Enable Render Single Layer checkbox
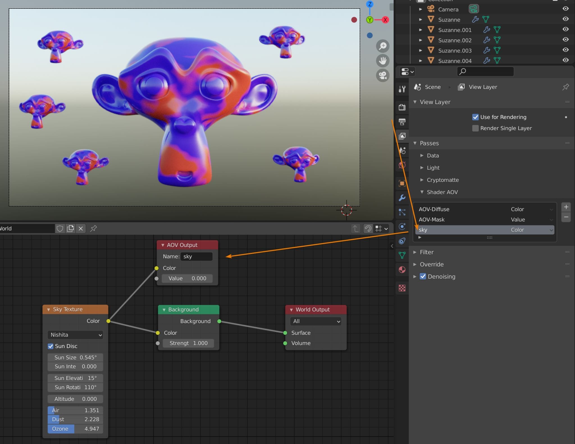Screen dimensions: 575x444 [x=475, y=128]
